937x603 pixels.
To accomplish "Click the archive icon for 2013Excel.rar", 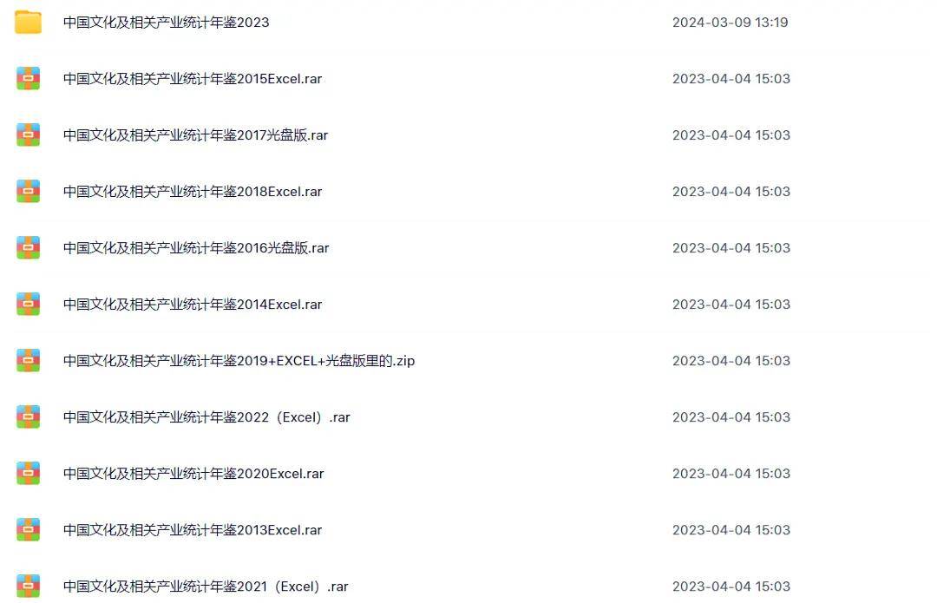I will 28,529.
